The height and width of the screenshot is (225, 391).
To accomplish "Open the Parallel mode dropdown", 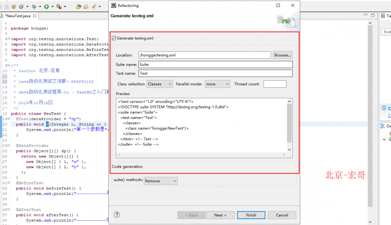I will click(217, 84).
